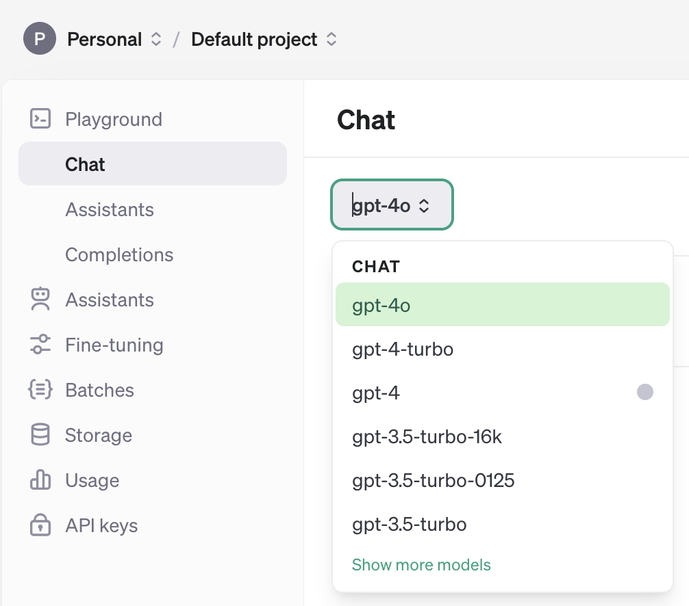Screen dimensions: 689x606
Task: Navigate to Storage
Action: 153,435
